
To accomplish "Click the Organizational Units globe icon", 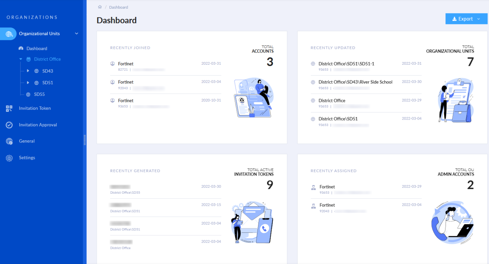I will click(8, 33).
